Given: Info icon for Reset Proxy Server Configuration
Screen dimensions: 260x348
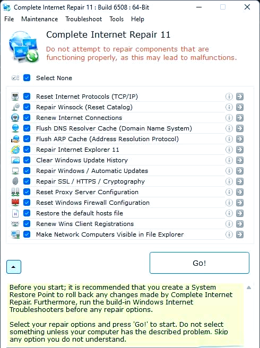Looking at the screenshot, I should pos(229,192).
